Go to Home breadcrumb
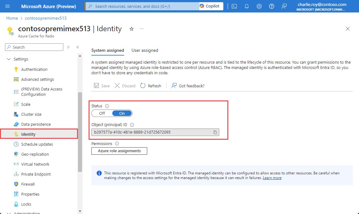The height and width of the screenshot is (214, 359). click(12, 18)
